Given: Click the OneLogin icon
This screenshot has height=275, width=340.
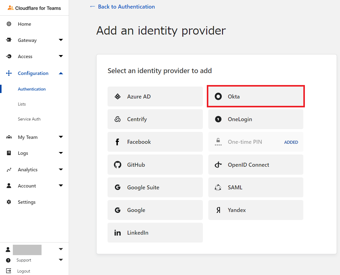Looking at the screenshot, I should 218,119.
